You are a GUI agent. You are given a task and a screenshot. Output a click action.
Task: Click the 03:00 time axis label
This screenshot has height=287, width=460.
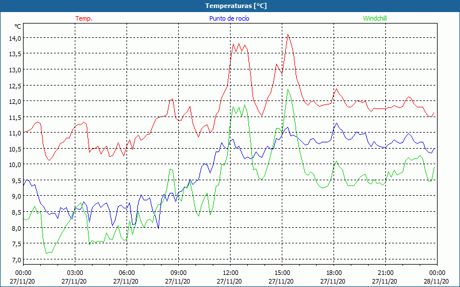(x=75, y=273)
